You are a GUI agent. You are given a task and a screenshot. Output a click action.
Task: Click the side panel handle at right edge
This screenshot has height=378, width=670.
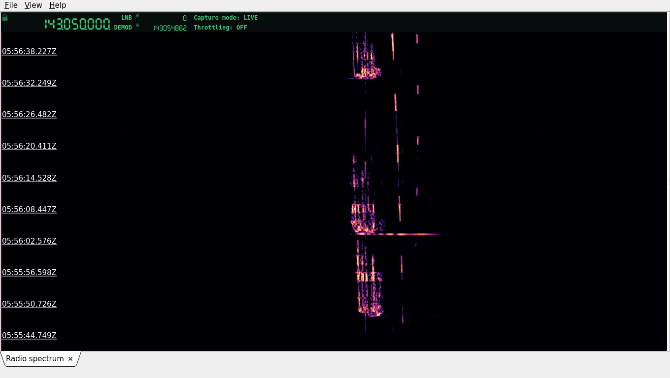coord(668,182)
